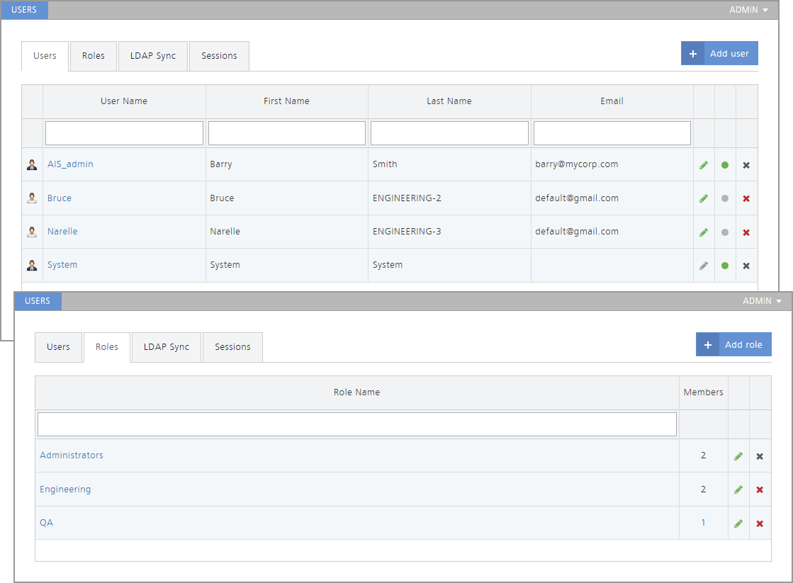This screenshot has width=793, height=583.
Task: Click the pencil icon for Bruce
Action: click(704, 199)
